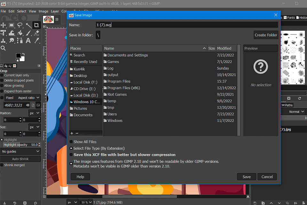Toggle the Highlight checkbox

2,140
